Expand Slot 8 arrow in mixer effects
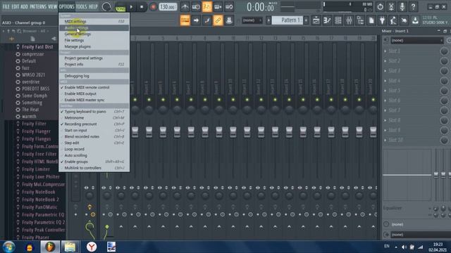Screen dimensions: 451x253 [x=385, y=120]
